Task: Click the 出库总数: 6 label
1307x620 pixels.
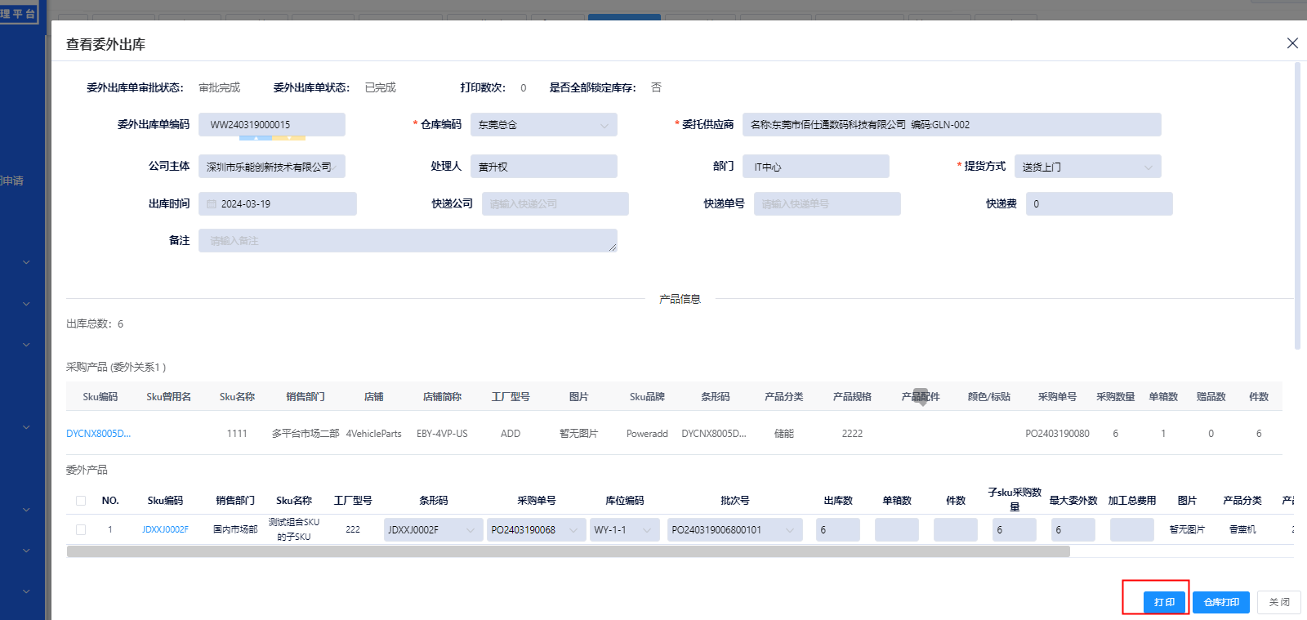Action: click(x=95, y=324)
